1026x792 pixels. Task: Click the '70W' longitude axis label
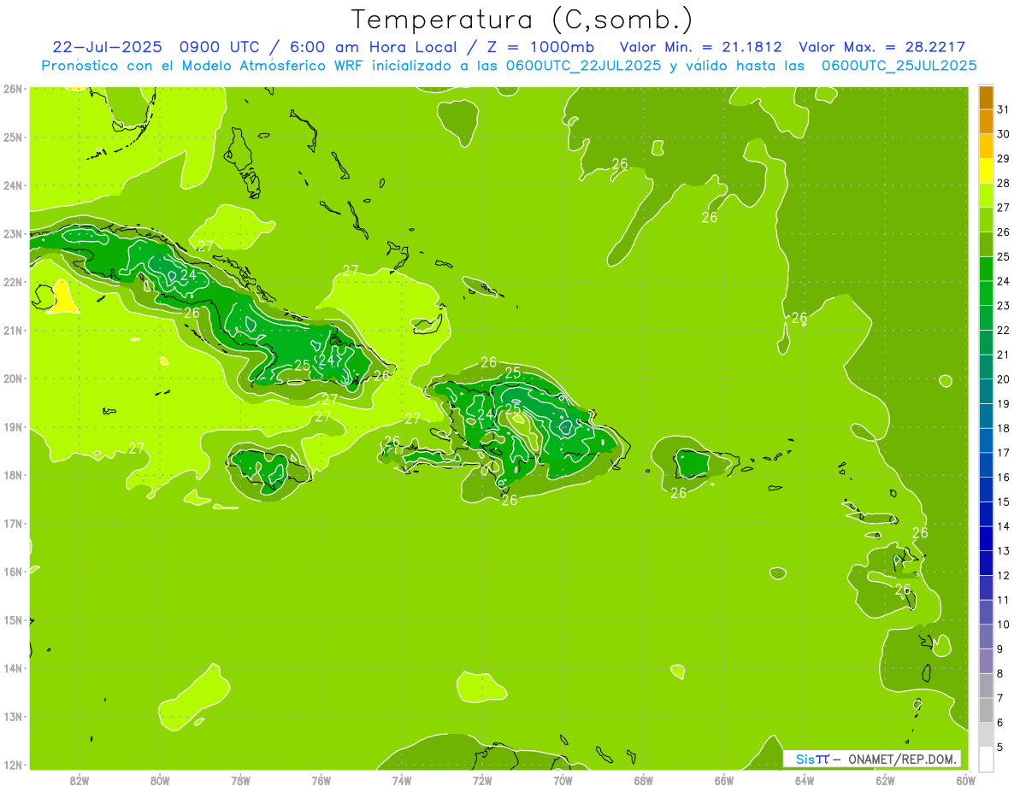click(x=563, y=780)
